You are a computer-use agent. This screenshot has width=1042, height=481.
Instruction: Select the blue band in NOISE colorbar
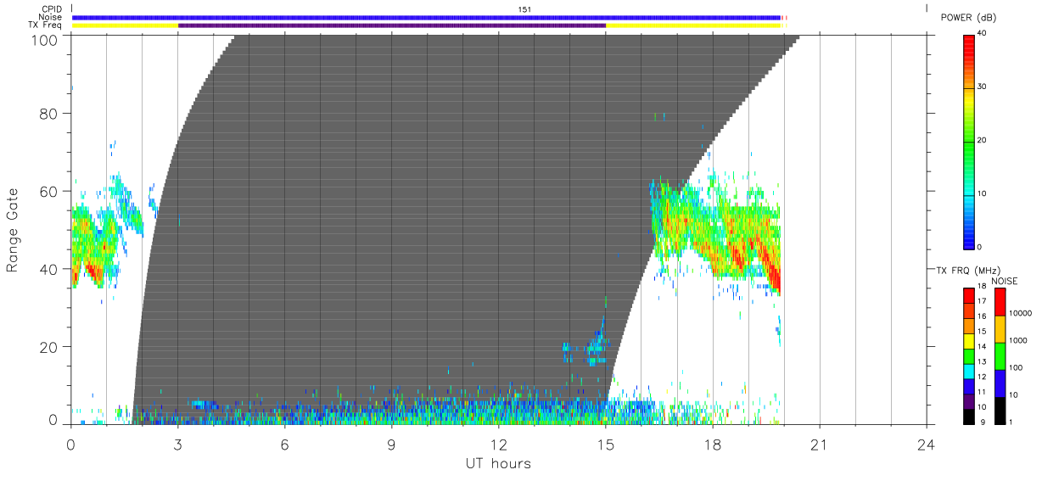pyautogui.click(x=1000, y=383)
